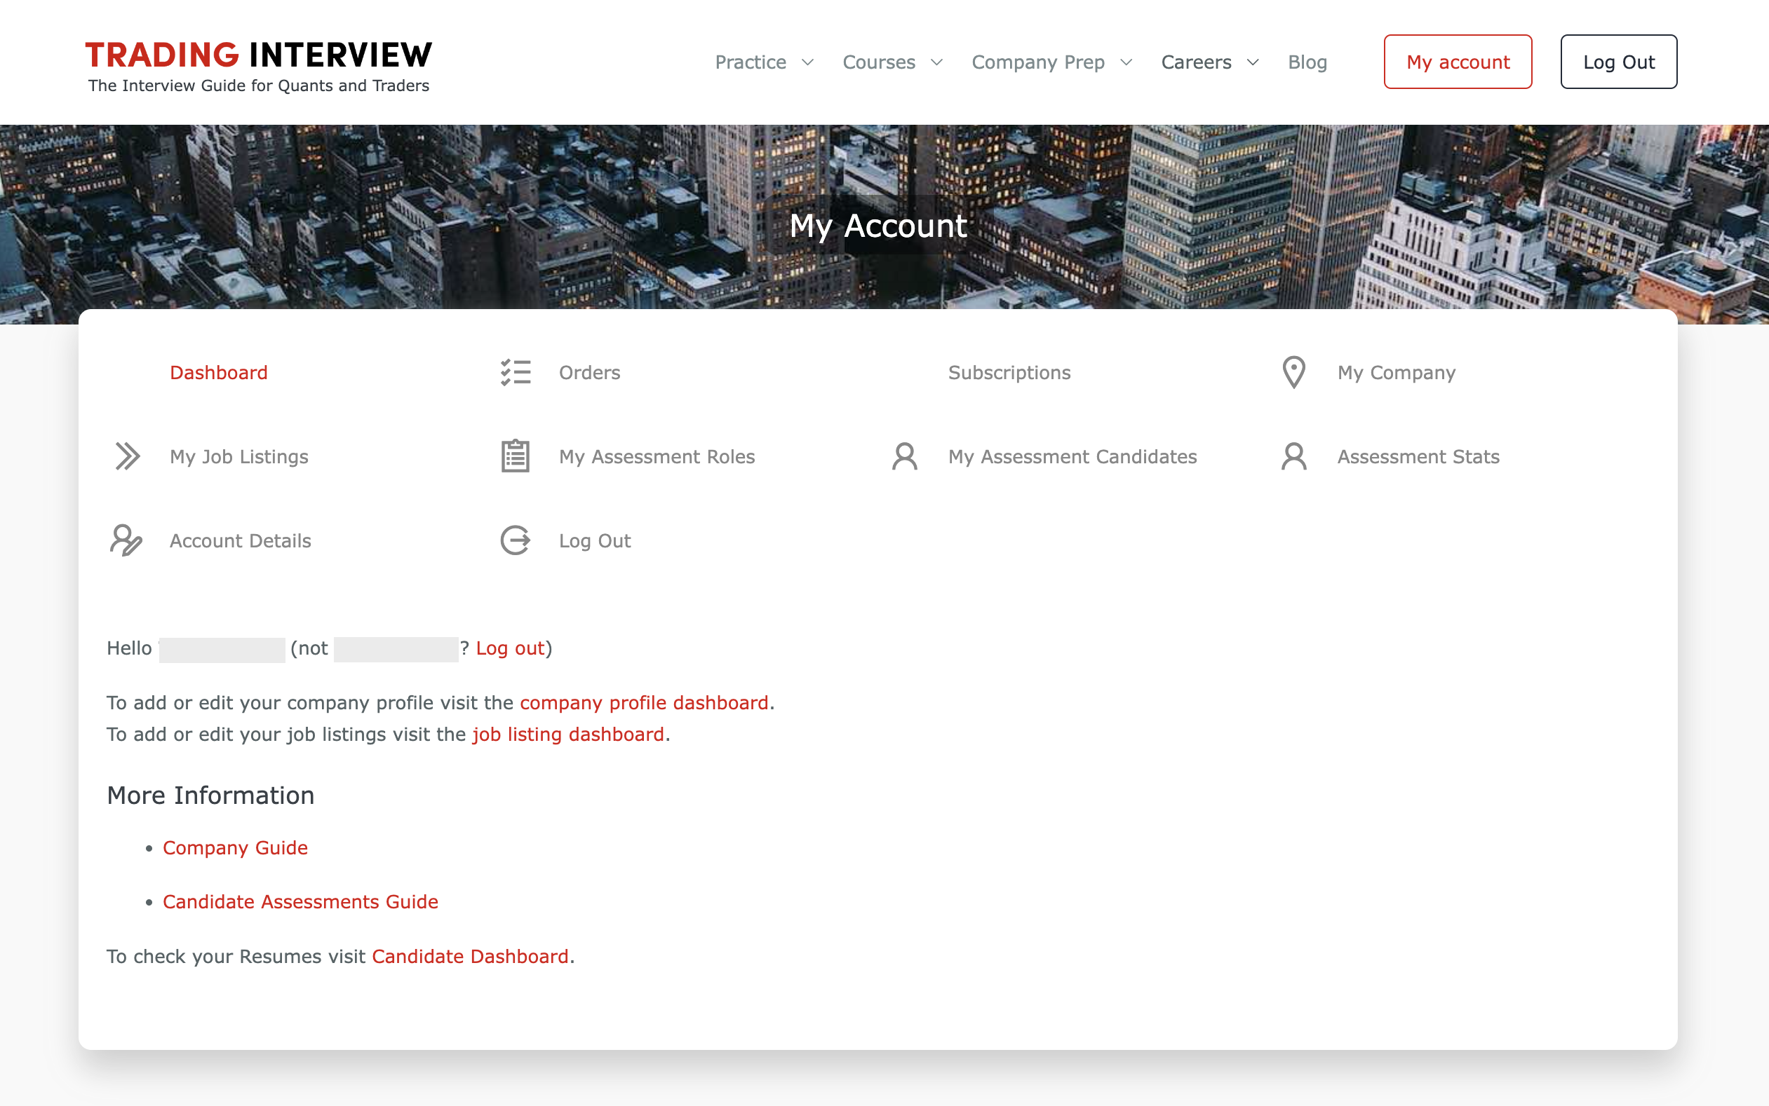Open the Subscriptions account tab
The width and height of the screenshot is (1769, 1106).
click(1009, 372)
